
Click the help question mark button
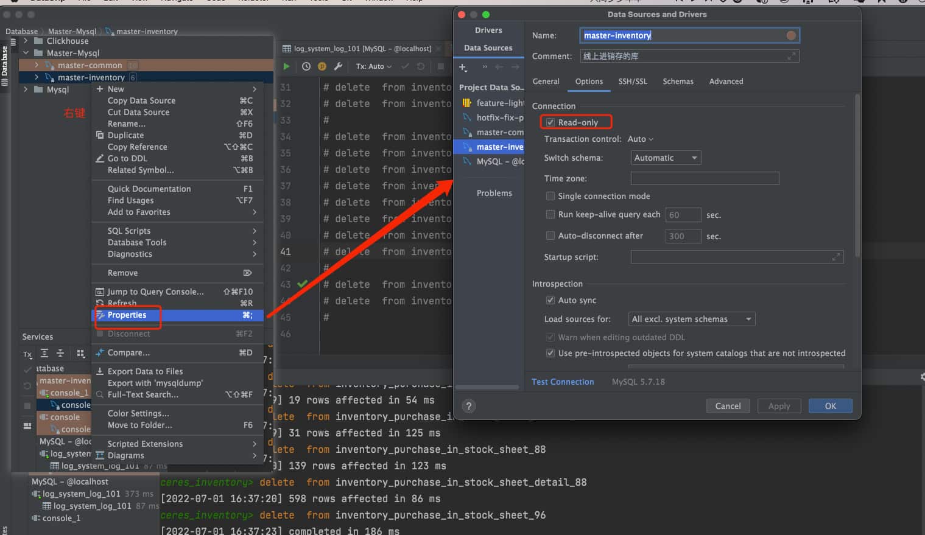[x=469, y=406]
